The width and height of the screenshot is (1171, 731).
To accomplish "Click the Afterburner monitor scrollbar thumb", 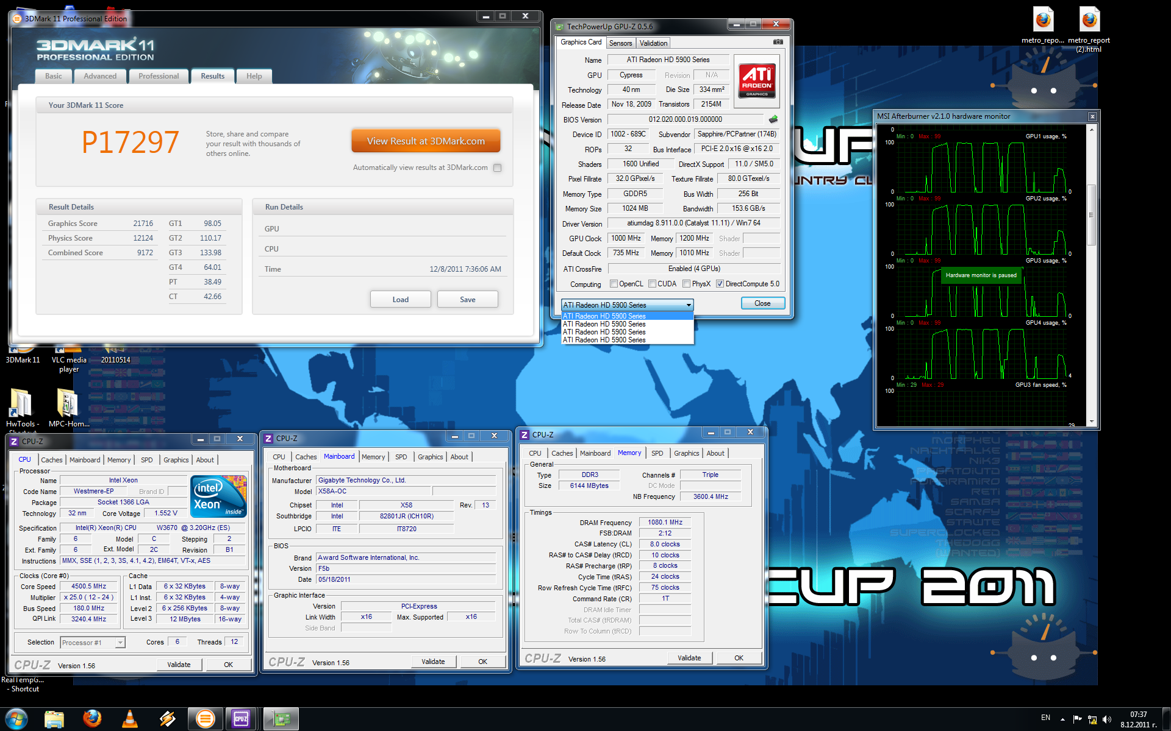I will click(x=1092, y=214).
